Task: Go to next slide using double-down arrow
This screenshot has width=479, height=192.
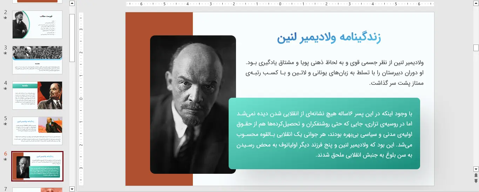Action: coord(476,181)
